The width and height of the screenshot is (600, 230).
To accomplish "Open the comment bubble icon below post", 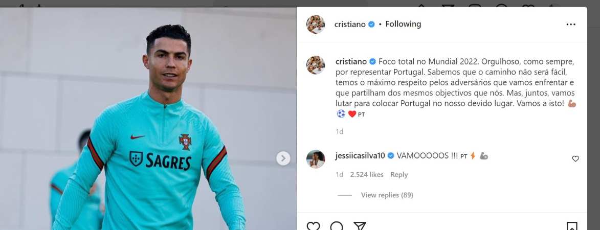I will point(337,226).
